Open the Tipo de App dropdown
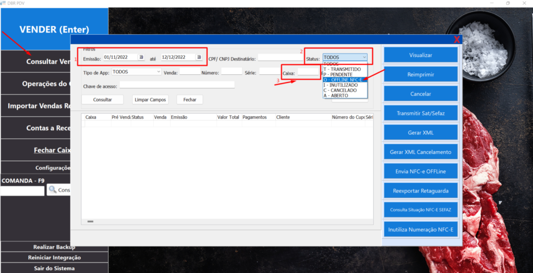Screen dimensions: 533x273 [158, 72]
